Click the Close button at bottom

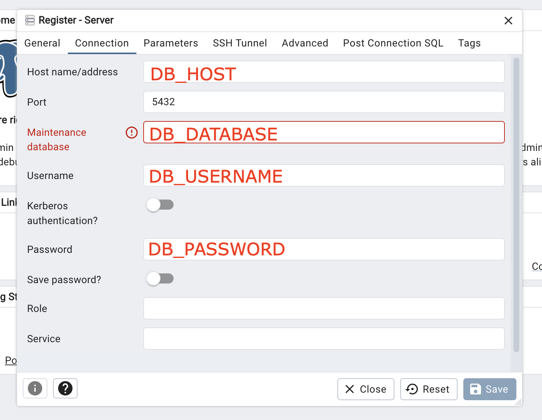pos(366,389)
